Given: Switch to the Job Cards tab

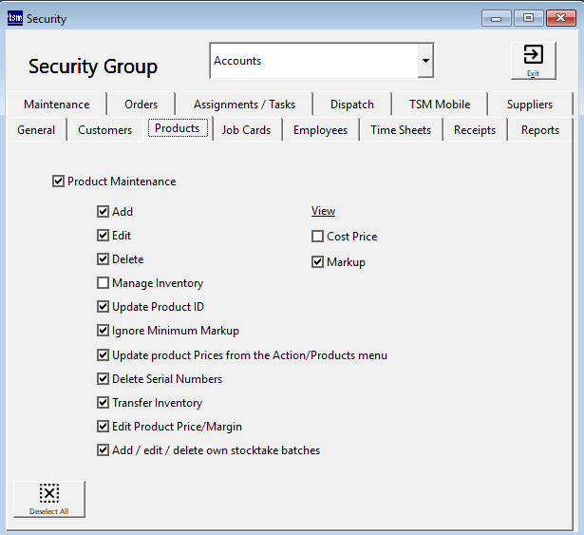Looking at the screenshot, I should pyautogui.click(x=246, y=130).
